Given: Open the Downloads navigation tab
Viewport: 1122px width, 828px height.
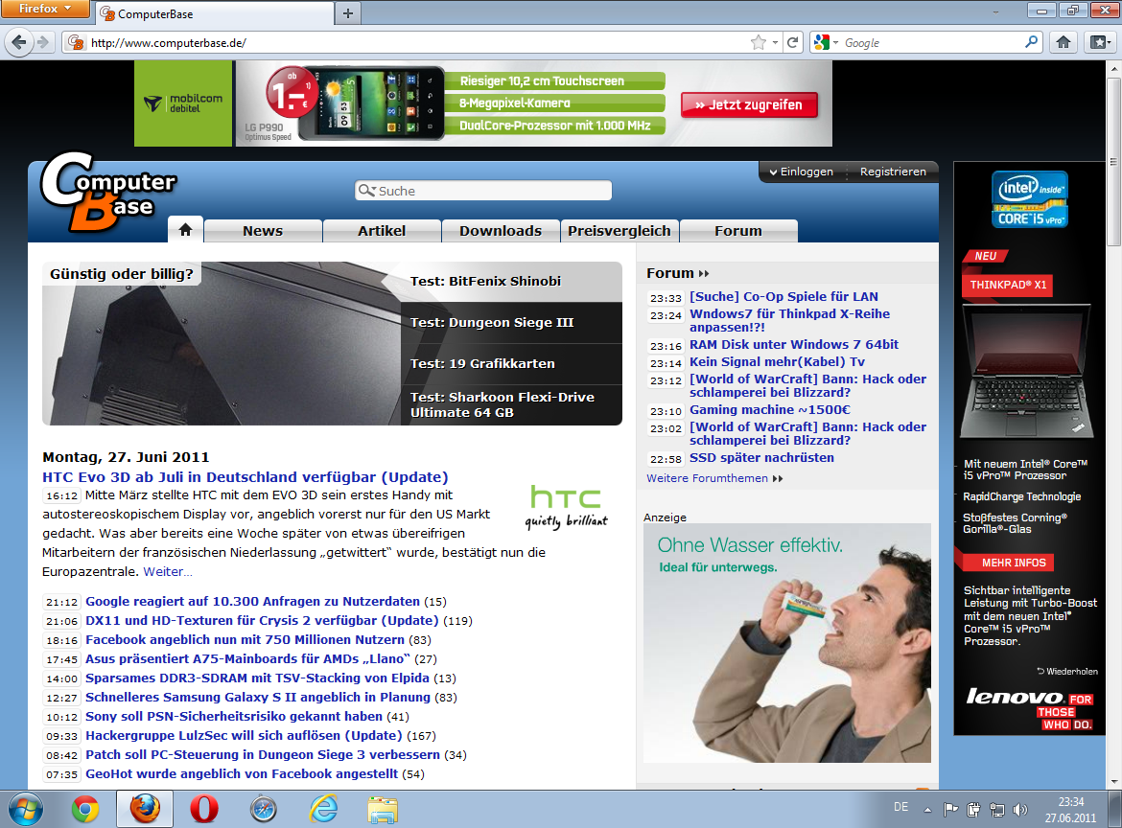Looking at the screenshot, I should [x=501, y=231].
